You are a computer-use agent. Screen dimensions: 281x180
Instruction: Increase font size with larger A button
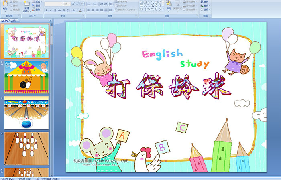[73, 4]
